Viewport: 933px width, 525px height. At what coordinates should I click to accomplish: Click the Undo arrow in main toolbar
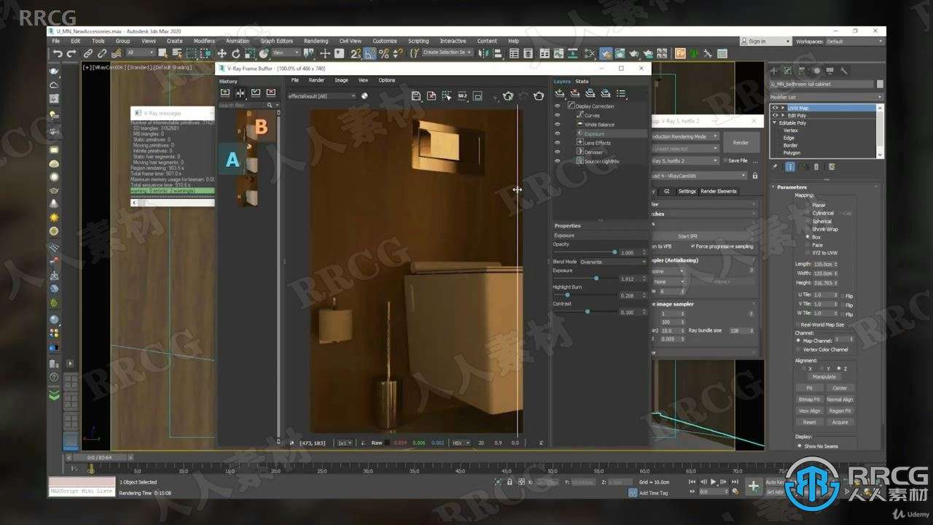coord(58,53)
